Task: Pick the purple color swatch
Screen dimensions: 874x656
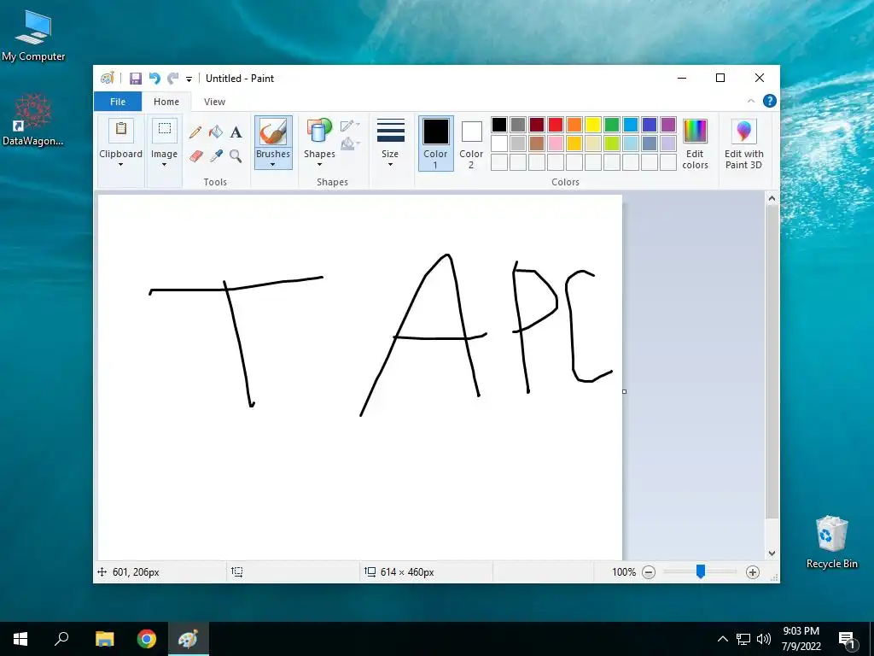Action: (668, 125)
